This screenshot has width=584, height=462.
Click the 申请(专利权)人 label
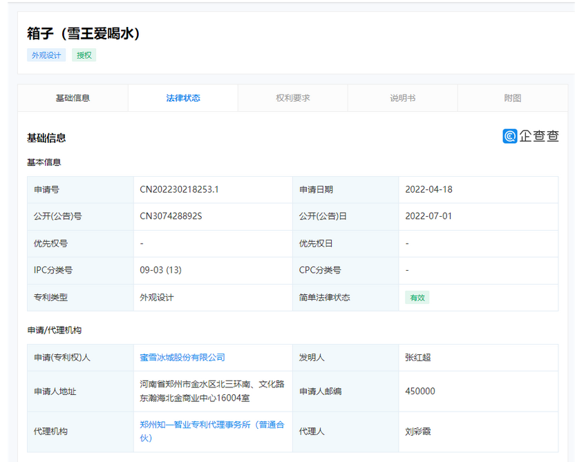pyautogui.click(x=62, y=358)
